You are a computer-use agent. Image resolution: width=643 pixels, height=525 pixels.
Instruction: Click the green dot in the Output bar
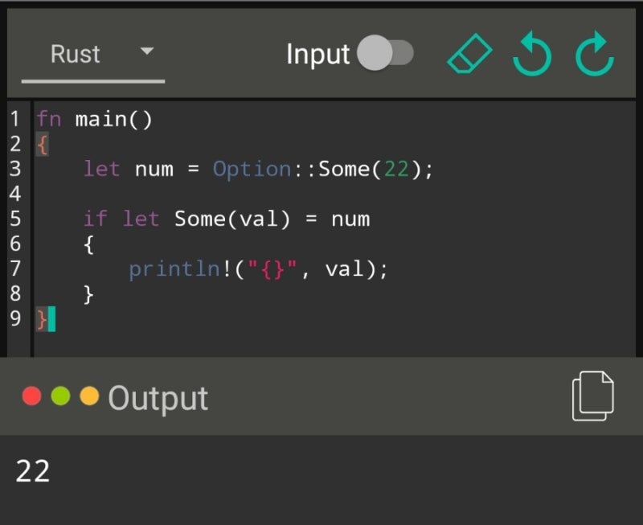point(60,396)
